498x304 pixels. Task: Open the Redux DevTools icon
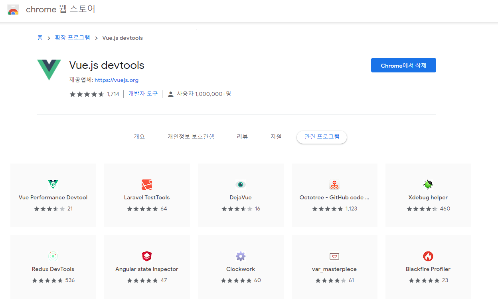pos(53,256)
